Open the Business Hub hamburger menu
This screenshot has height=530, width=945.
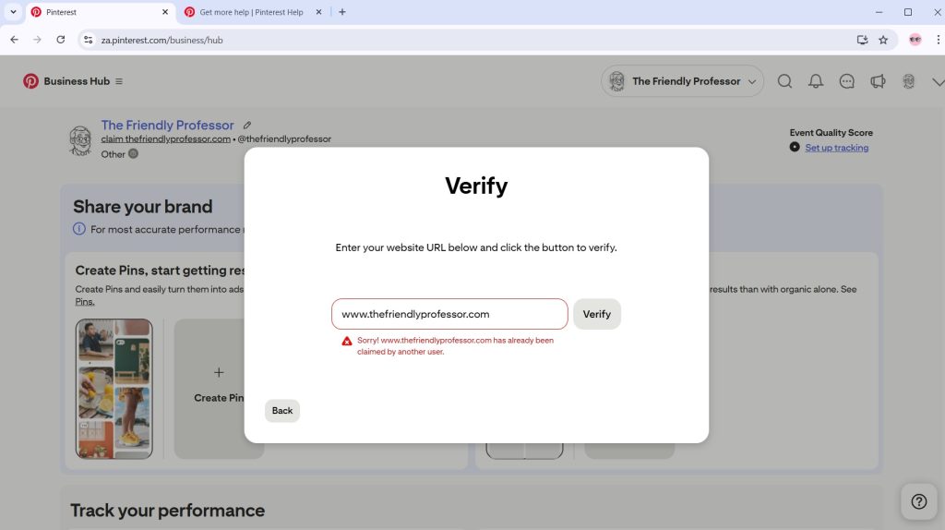[119, 81]
